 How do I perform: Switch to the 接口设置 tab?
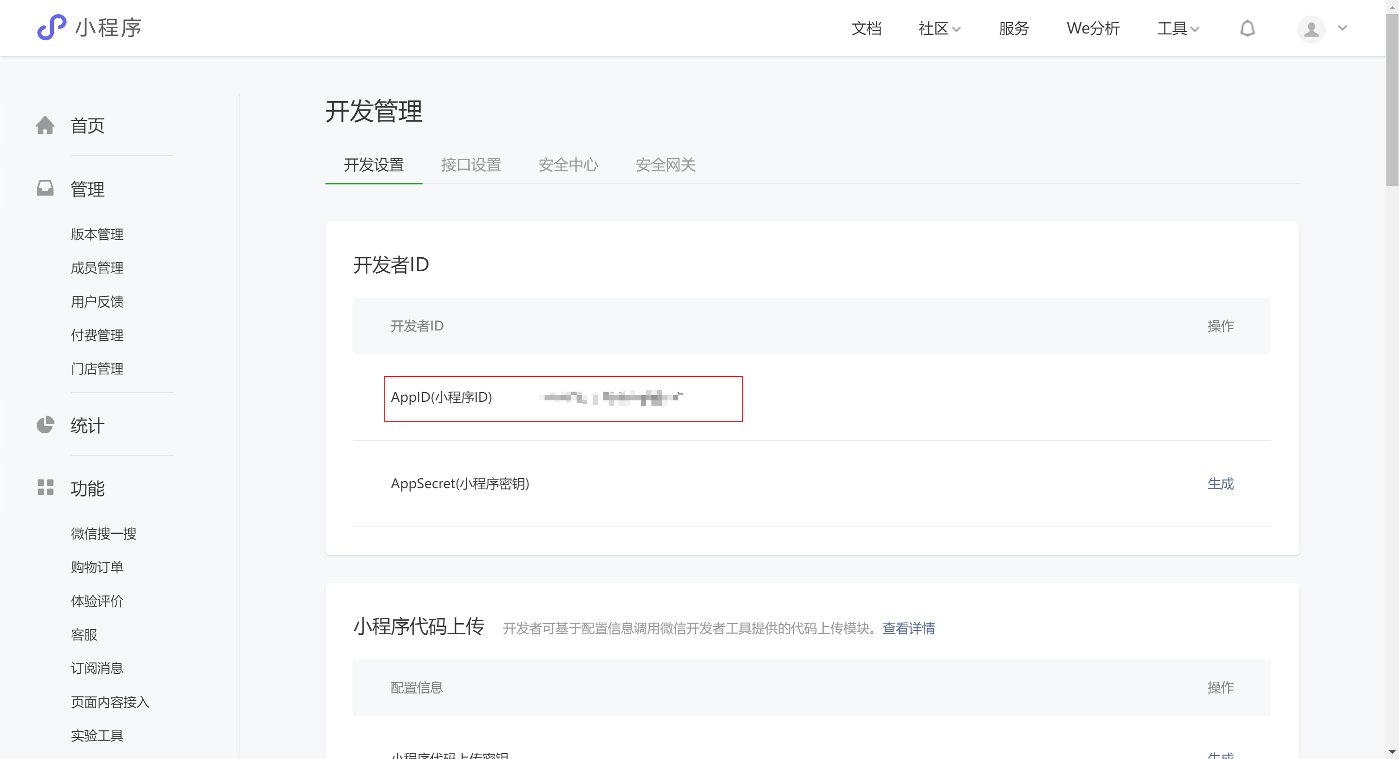point(471,165)
